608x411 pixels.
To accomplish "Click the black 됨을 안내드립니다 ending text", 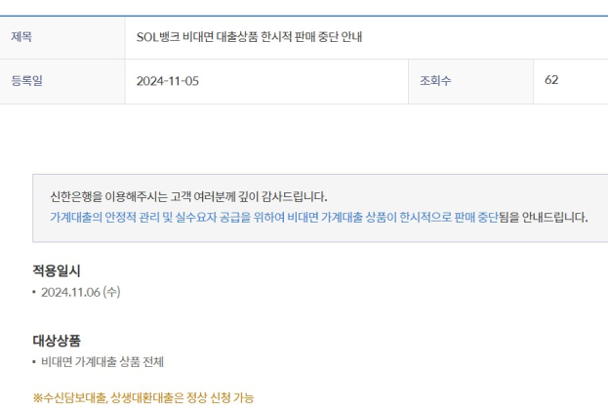I will [544, 217].
